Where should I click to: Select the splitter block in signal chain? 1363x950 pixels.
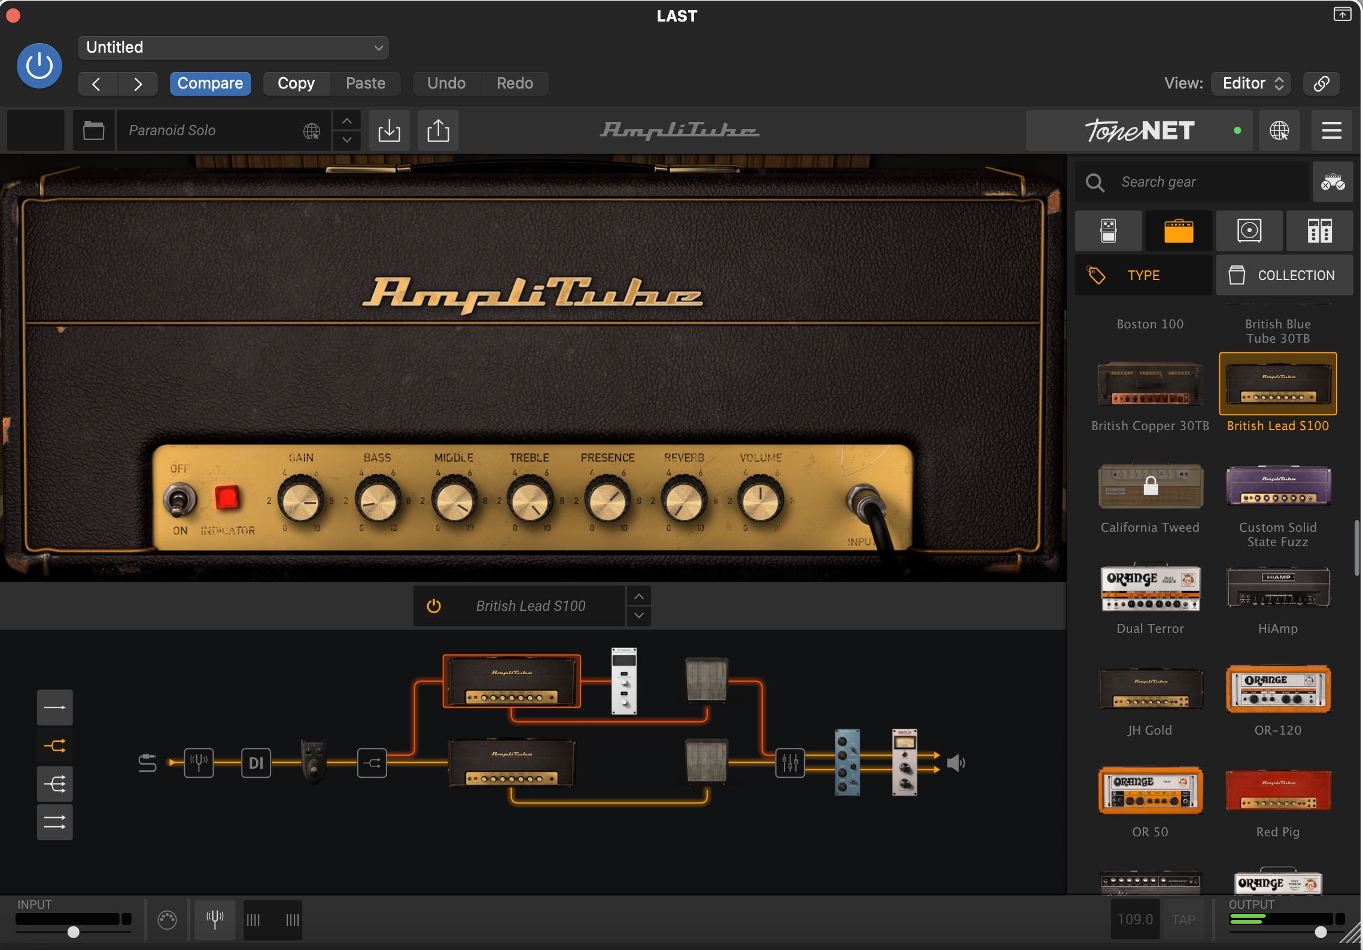click(x=372, y=763)
